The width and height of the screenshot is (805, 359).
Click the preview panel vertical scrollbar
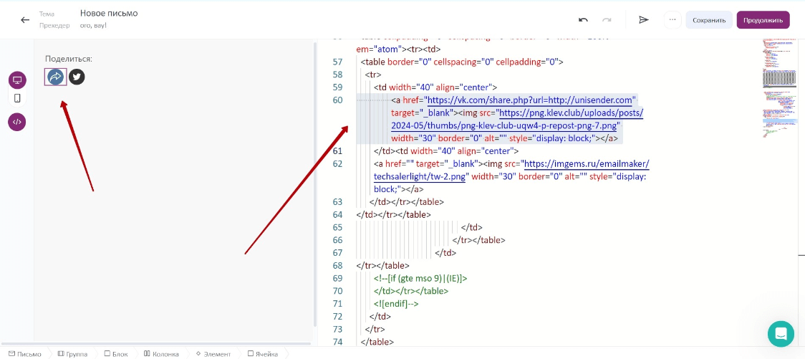tap(314, 184)
